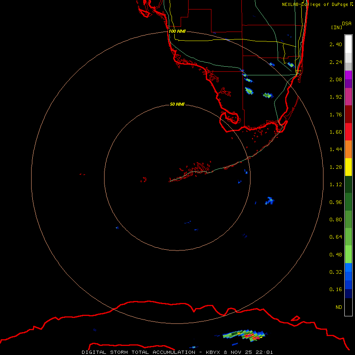Click the 1.76 scale label
The image size is (355, 355).
[x=336, y=114]
